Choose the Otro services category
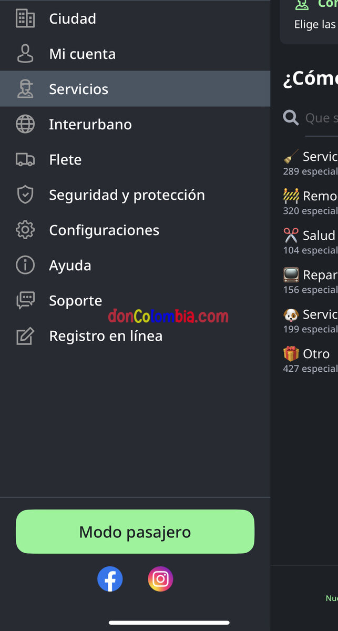Image resolution: width=338 pixels, height=631 pixels. (310, 359)
